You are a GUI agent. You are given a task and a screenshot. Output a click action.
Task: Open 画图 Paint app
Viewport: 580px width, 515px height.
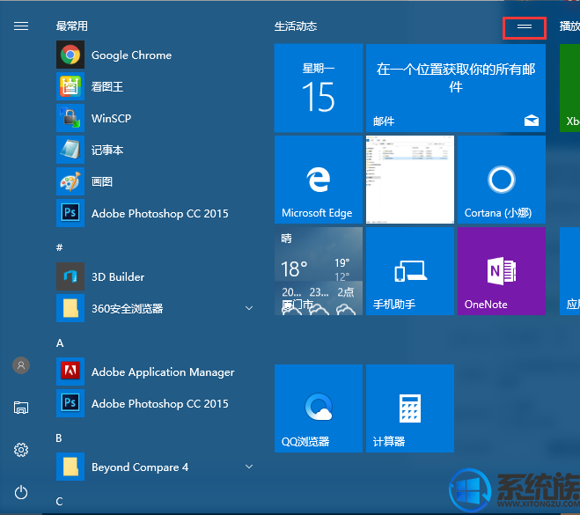coord(156,181)
